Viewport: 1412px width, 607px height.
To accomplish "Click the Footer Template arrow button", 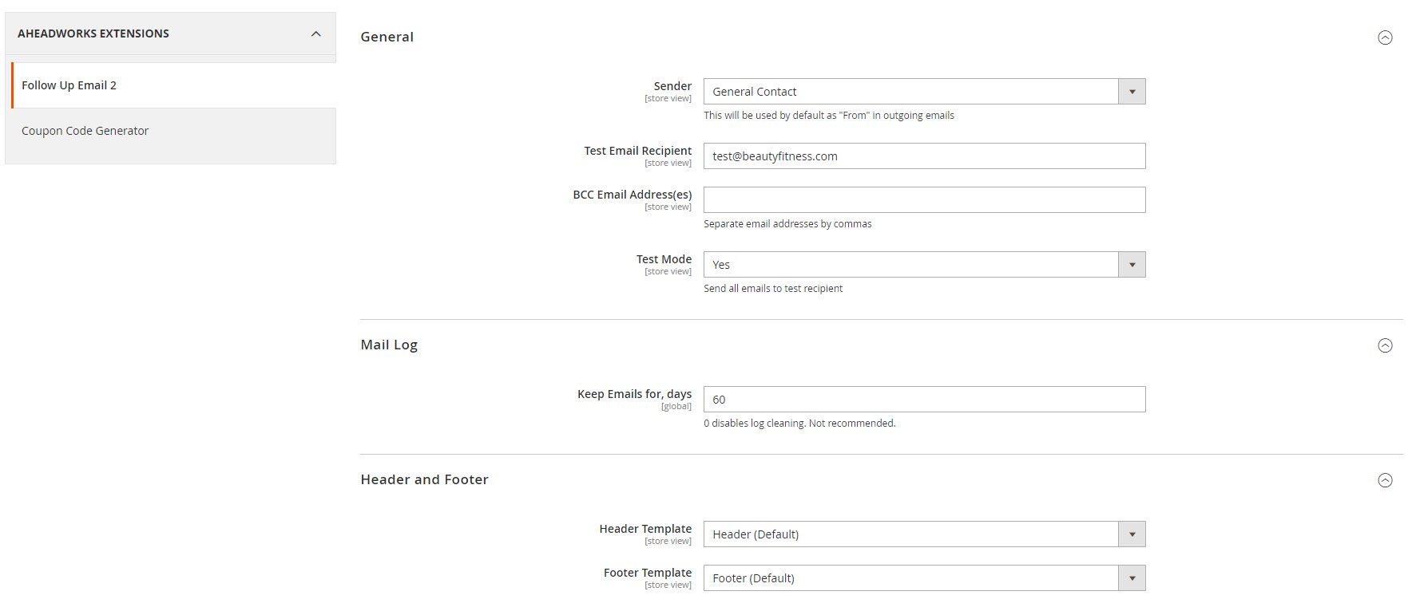I will click(x=1132, y=578).
